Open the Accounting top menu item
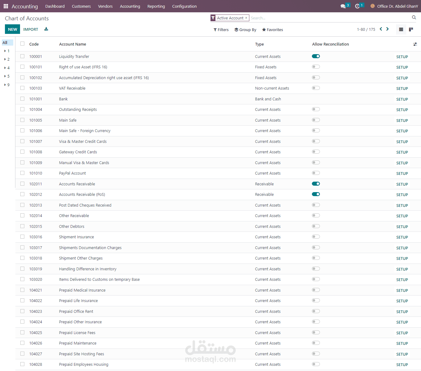 coord(130,6)
